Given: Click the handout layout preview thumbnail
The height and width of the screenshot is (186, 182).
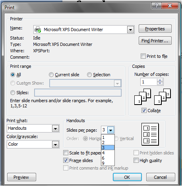Looking at the screenshot, I should pos(150,134).
